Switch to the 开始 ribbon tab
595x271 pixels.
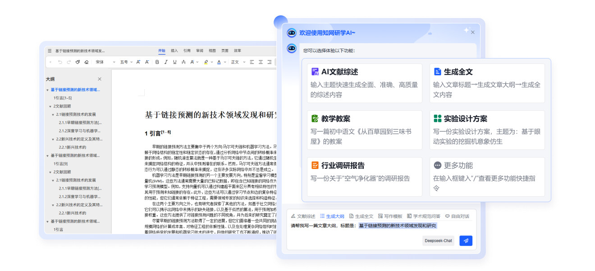coord(162,50)
